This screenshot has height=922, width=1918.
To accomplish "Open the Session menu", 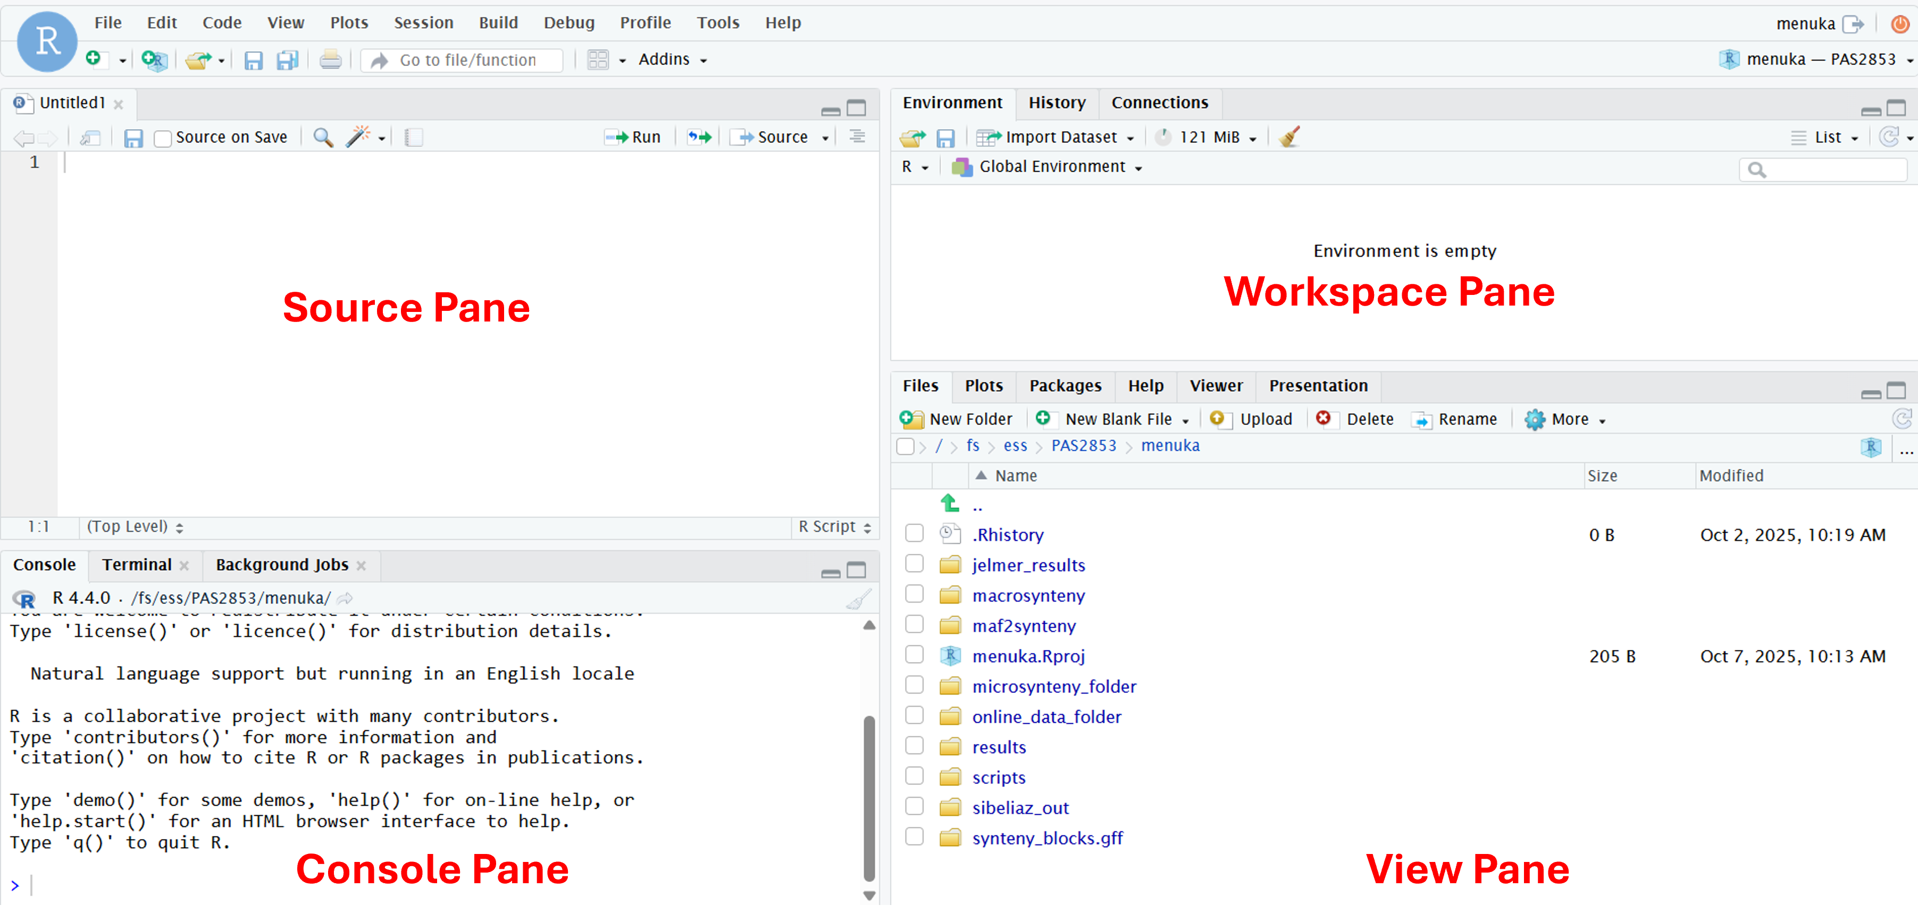I will pos(423,22).
